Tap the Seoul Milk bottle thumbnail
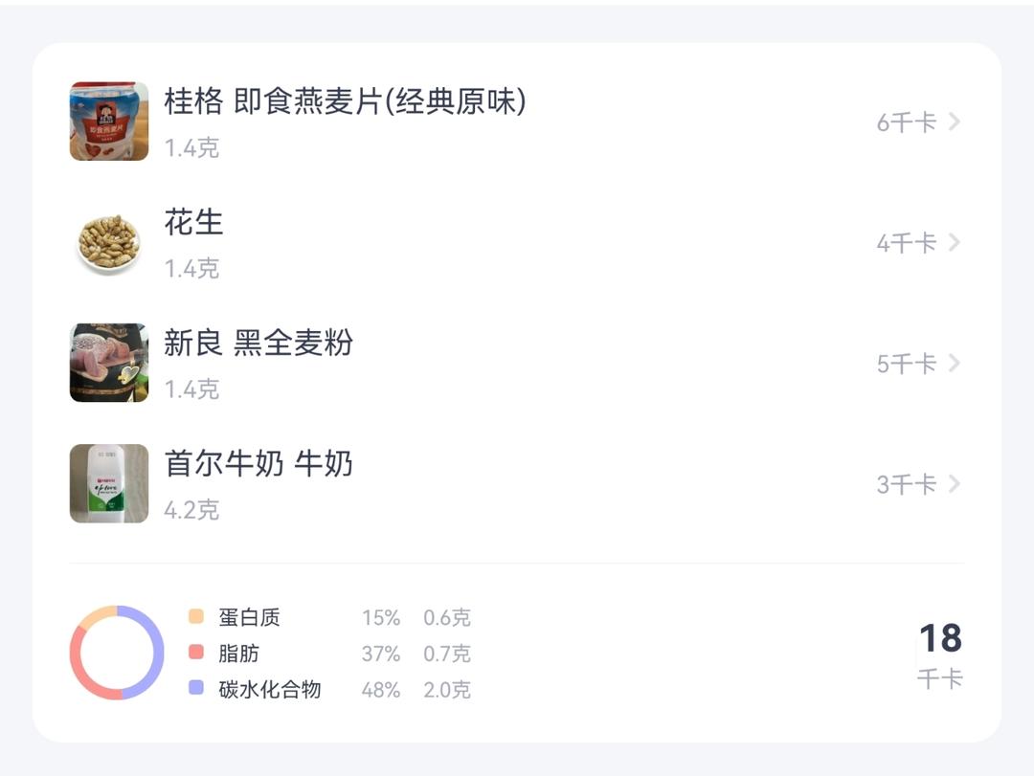The width and height of the screenshot is (1034, 776). (109, 483)
